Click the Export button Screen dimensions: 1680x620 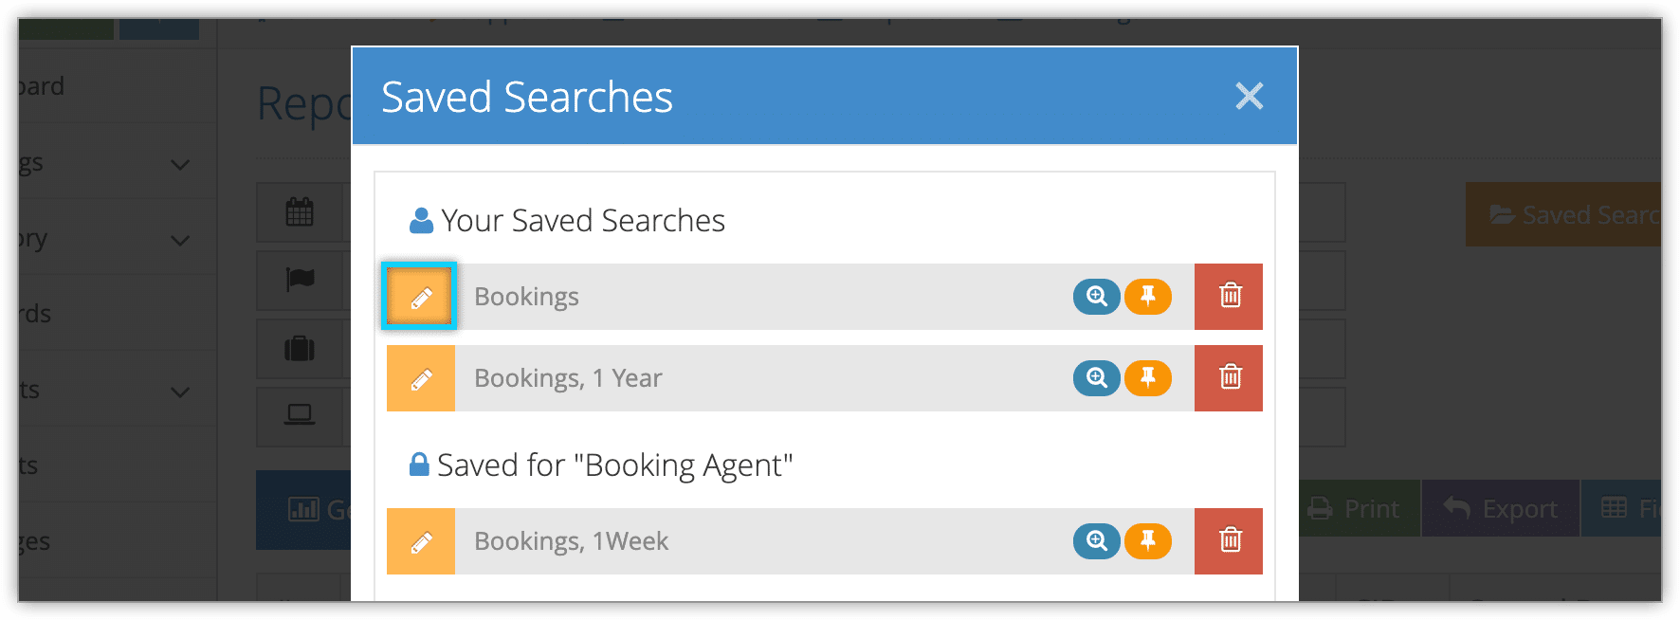pos(1501,509)
